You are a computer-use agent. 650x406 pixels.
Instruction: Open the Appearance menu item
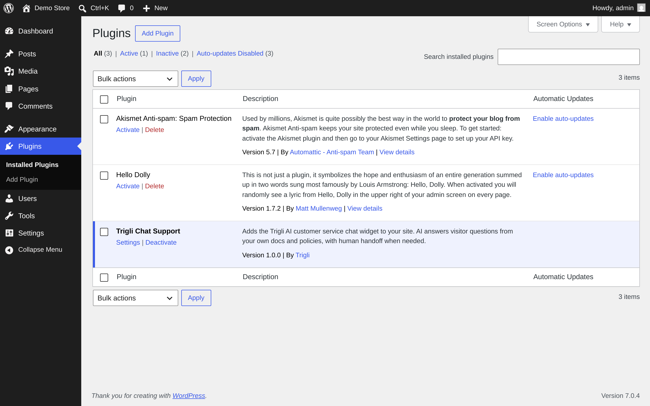tap(41, 129)
